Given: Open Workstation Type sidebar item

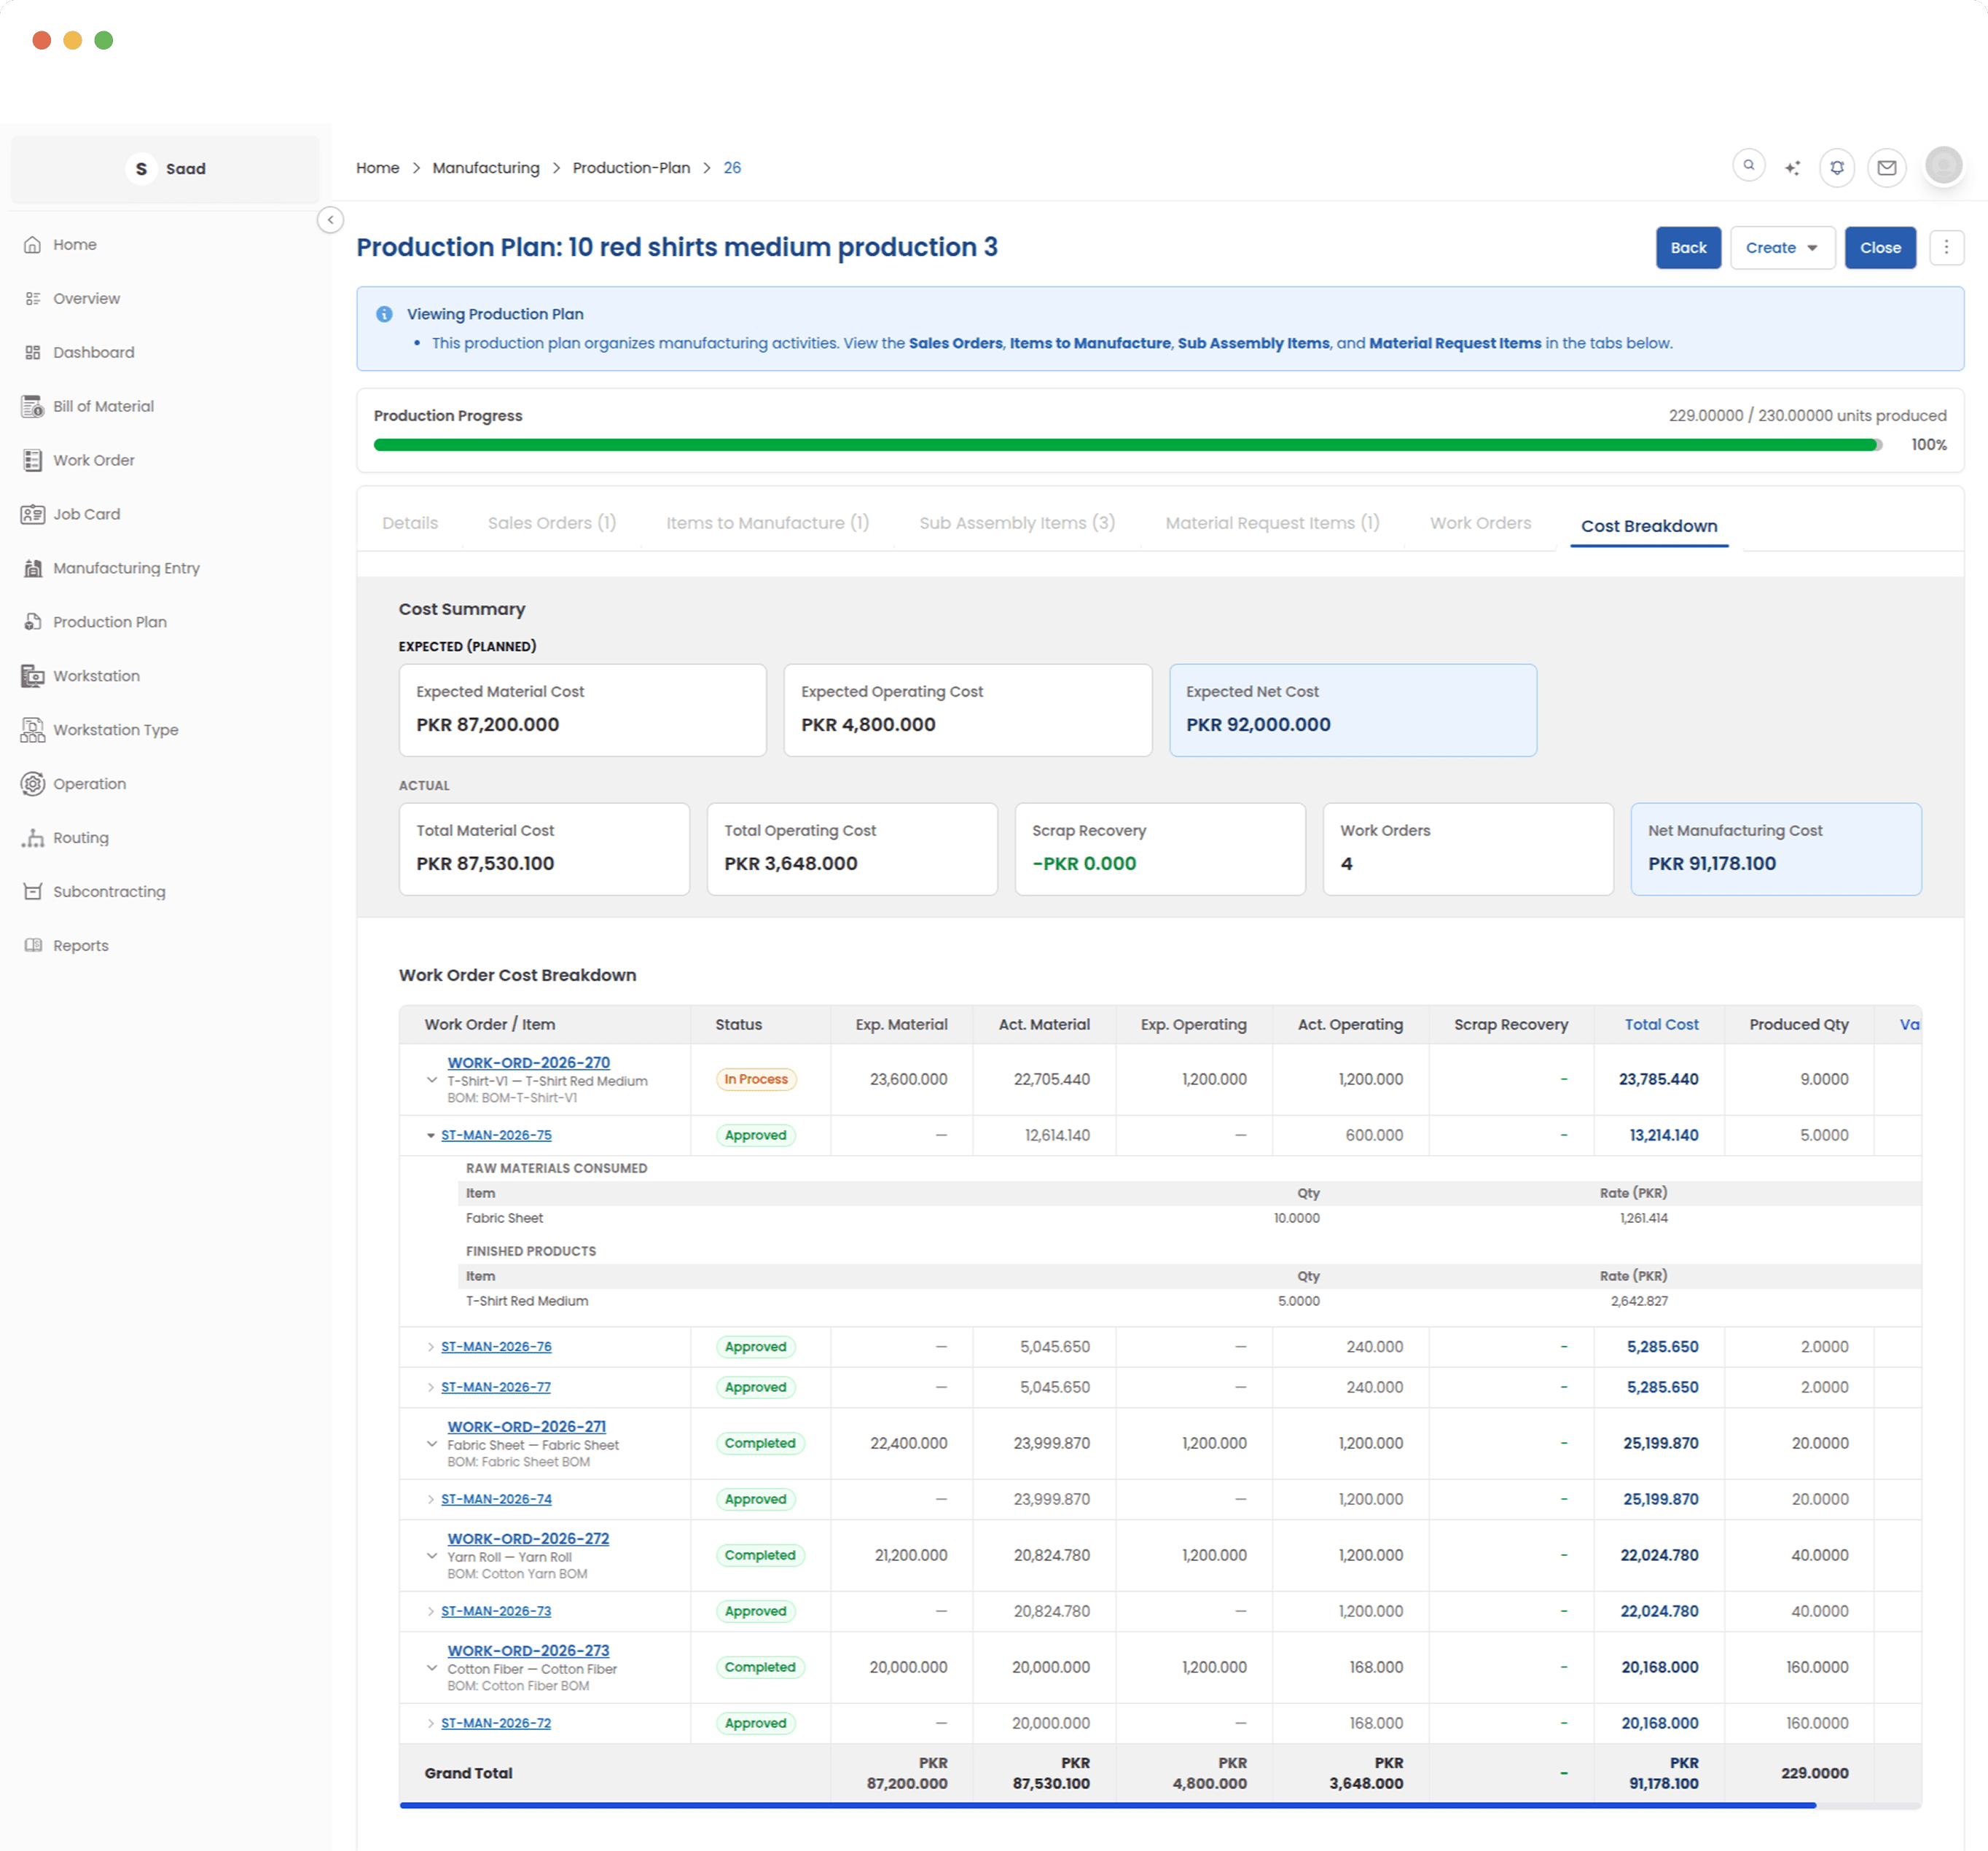Looking at the screenshot, I should point(115,730).
